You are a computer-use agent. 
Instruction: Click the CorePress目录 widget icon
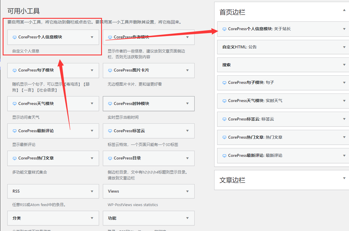[110, 158]
